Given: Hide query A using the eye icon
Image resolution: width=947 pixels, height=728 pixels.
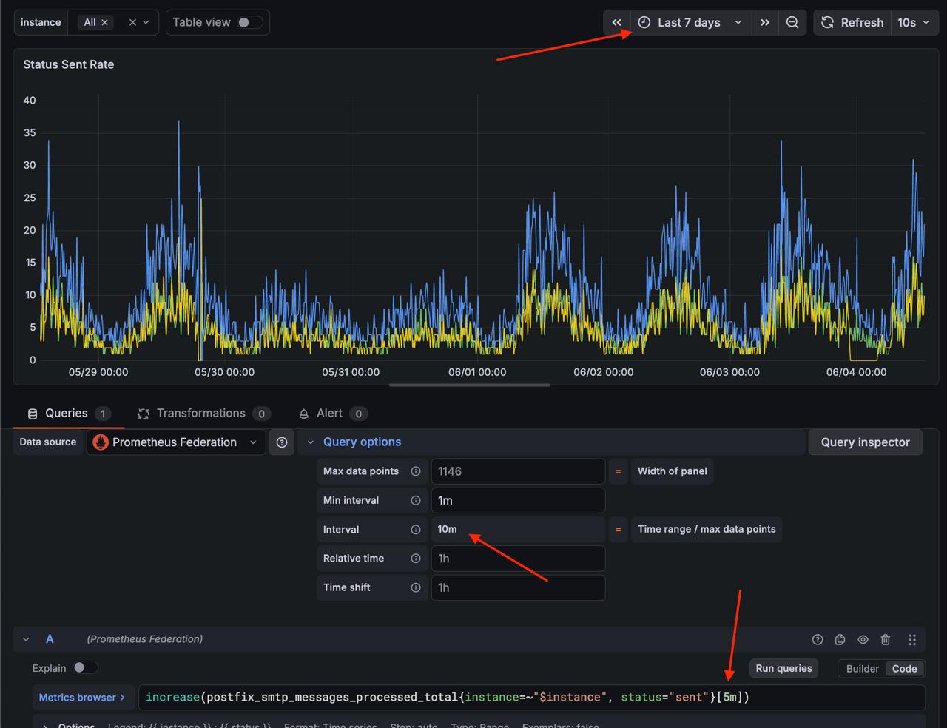Looking at the screenshot, I should coord(863,639).
